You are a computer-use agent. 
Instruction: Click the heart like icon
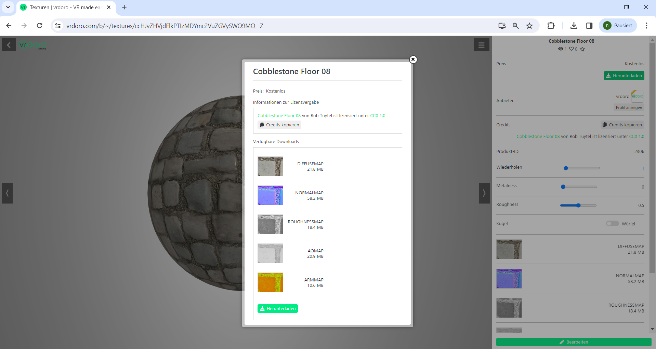[x=571, y=49]
